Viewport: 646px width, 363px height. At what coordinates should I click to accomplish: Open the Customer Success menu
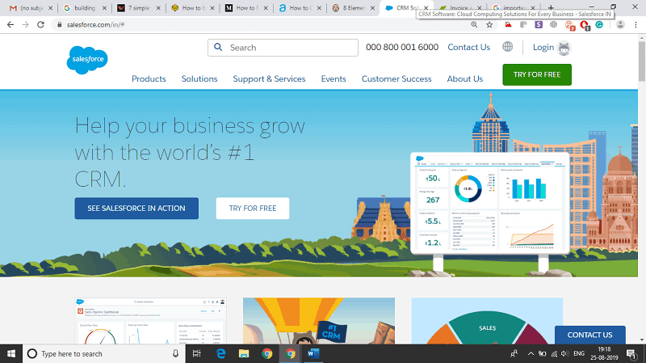(396, 78)
